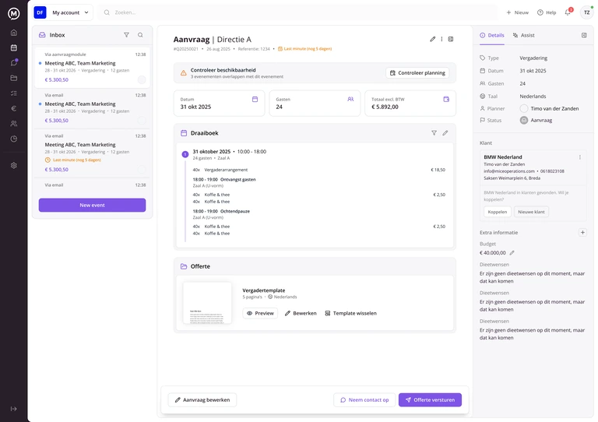The image size is (598, 422).
Task: Add Extra informatie with plus icon
Action: [582, 232]
